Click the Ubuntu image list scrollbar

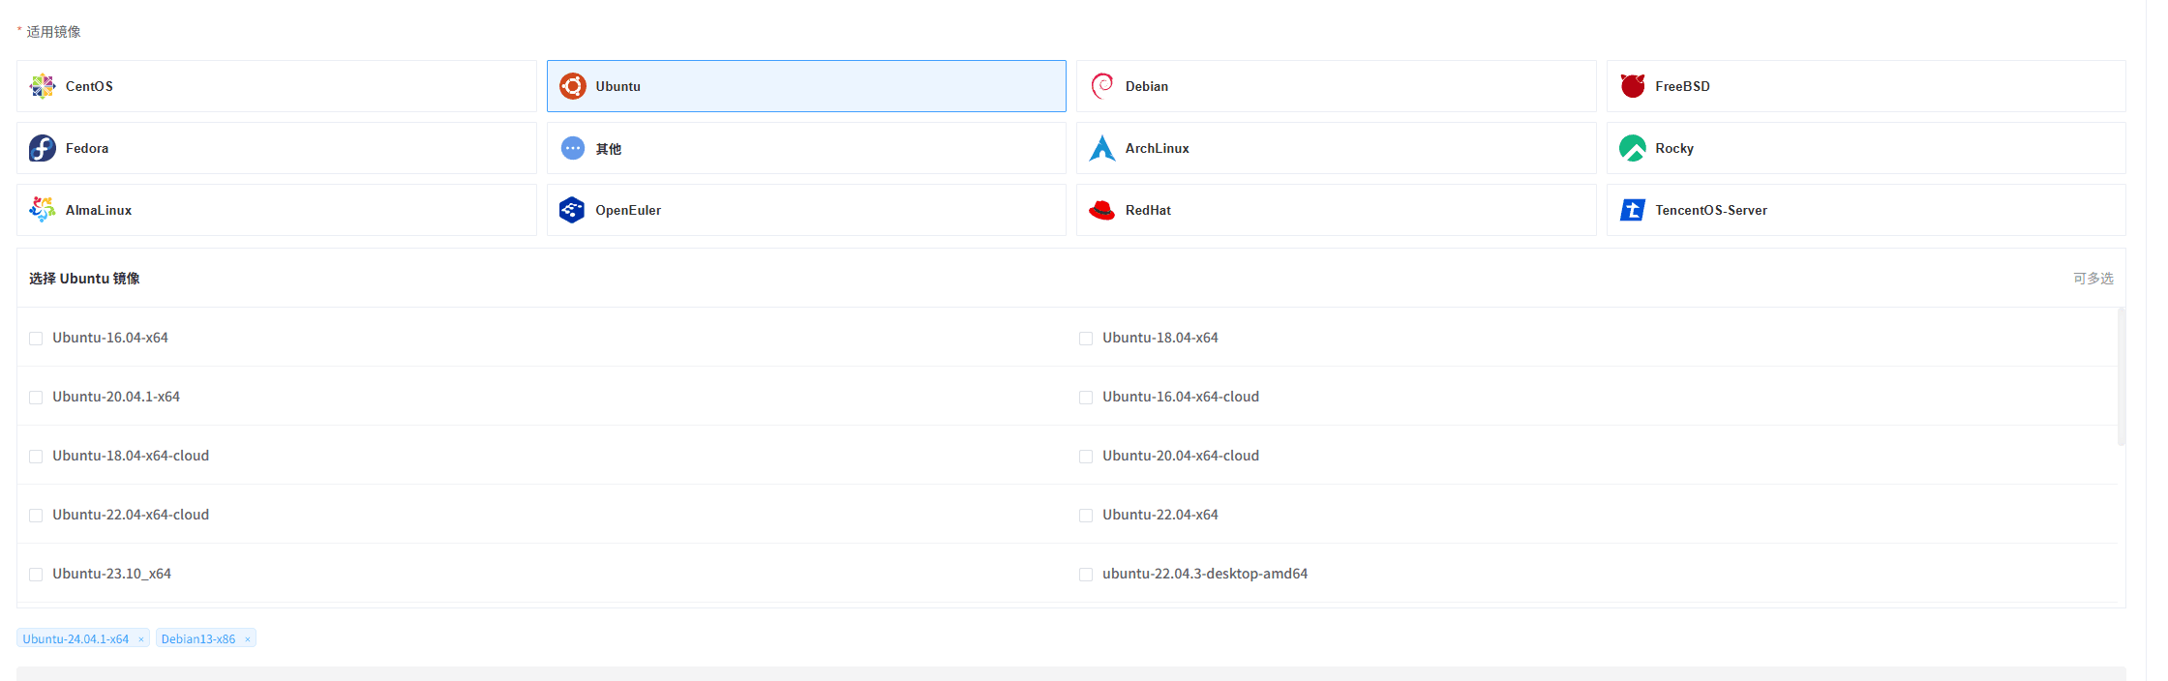(2122, 376)
